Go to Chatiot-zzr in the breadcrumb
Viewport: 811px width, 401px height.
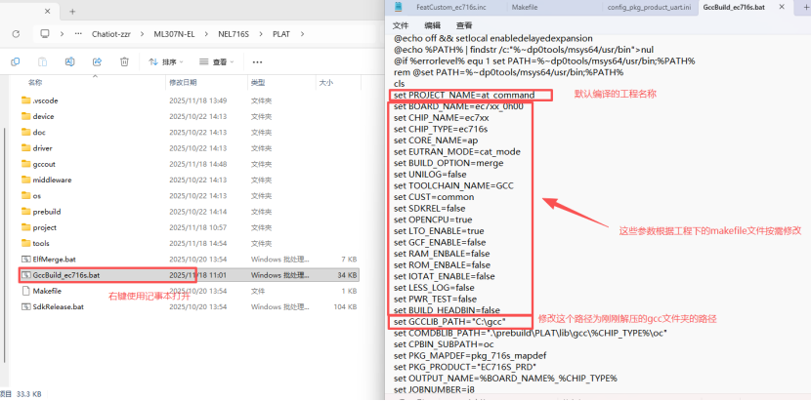[x=111, y=34]
